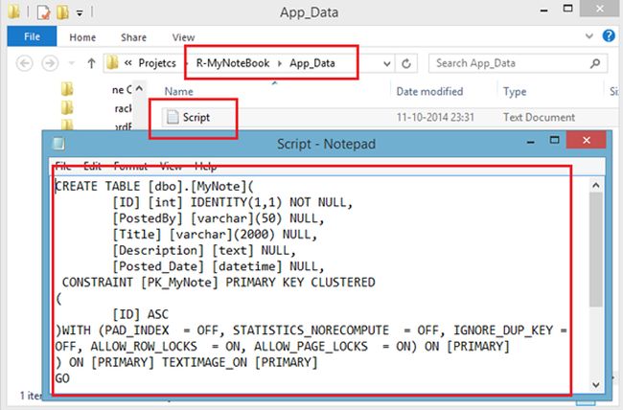Minimize the App_Data Explorer window
Viewport: 623px width, 410px height.
(x=544, y=10)
